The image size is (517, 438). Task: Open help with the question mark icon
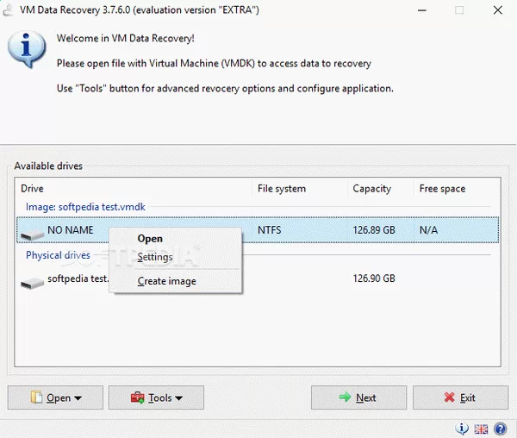pyautogui.click(x=500, y=429)
